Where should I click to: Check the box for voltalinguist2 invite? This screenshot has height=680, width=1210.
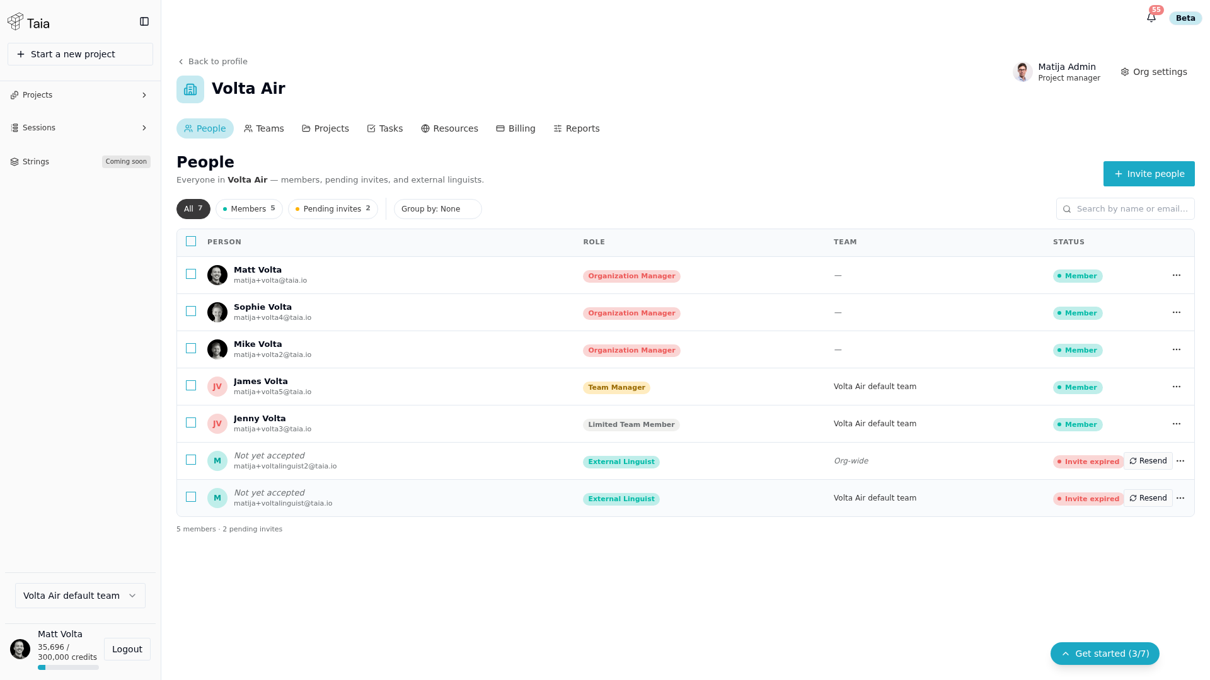pyautogui.click(x=191, y=460)
